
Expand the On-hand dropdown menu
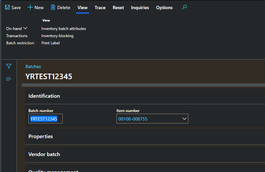click(17, 28)
